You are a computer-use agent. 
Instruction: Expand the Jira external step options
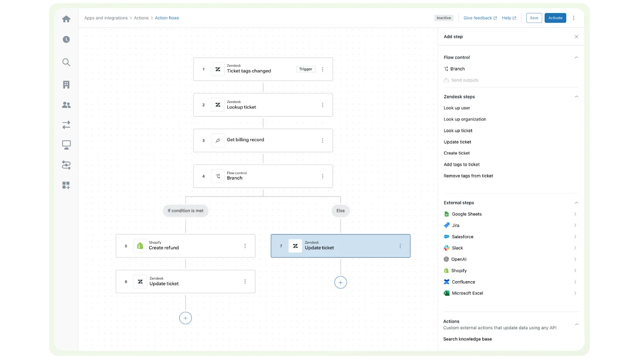[x=575, y=225]
